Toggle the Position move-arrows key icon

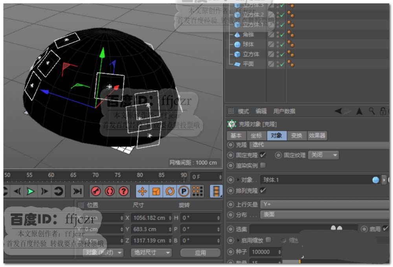(142, 192)
